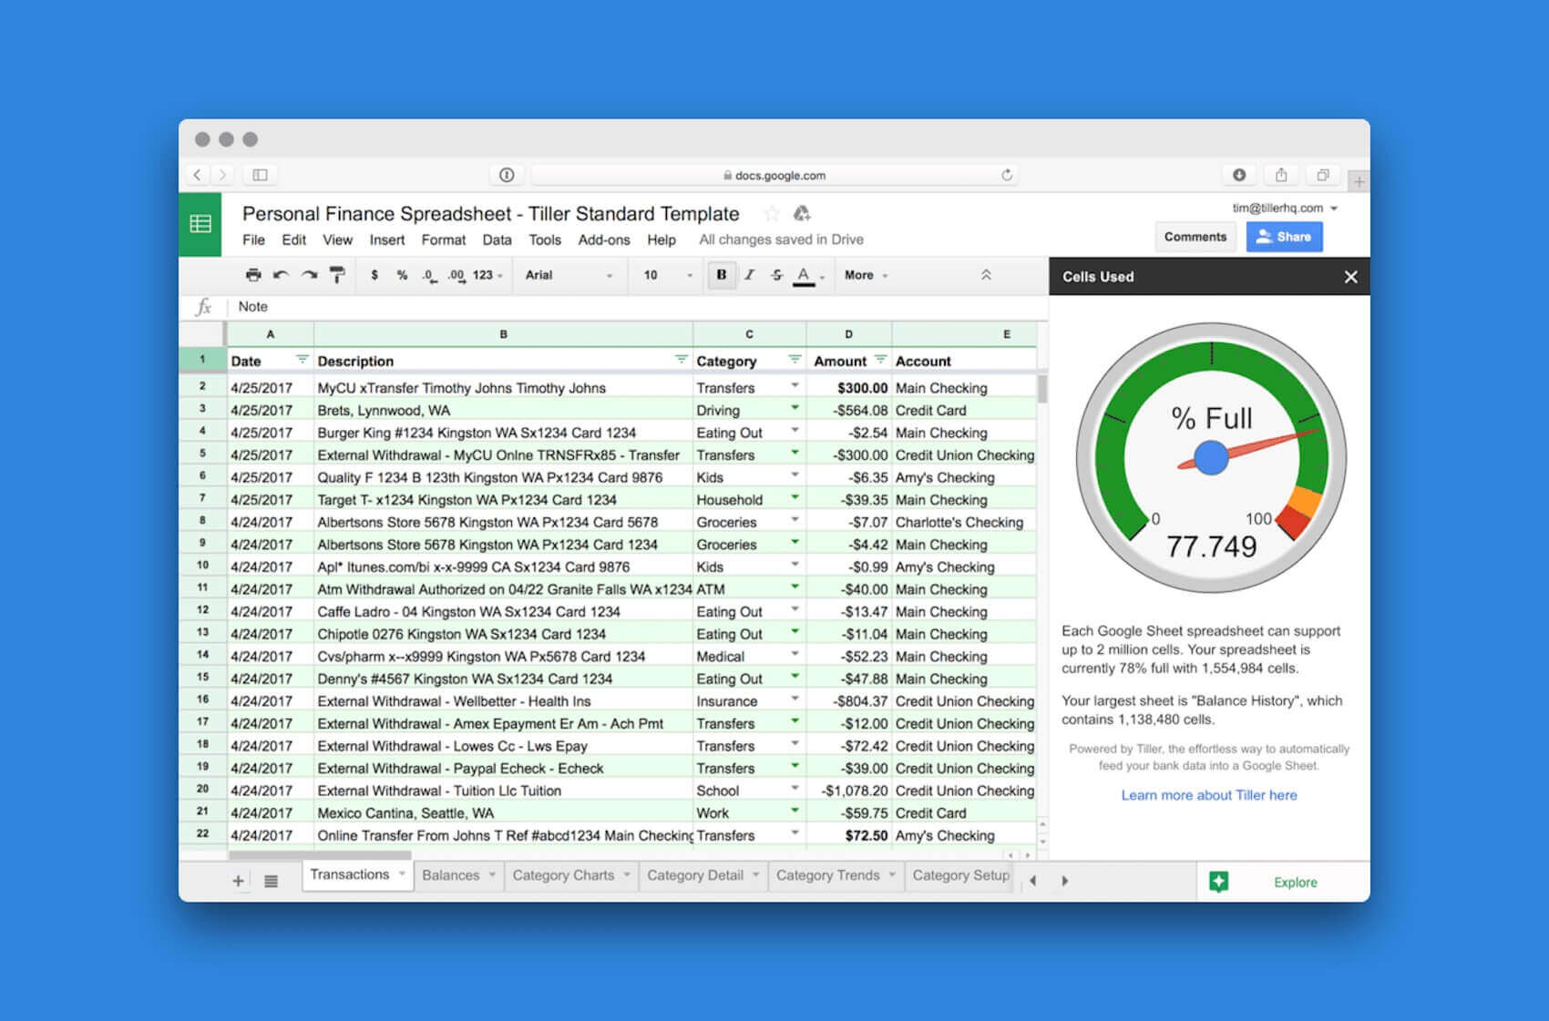Decrease decimal places
Screen dimensions: 1549x1021
(x=429, y=275)
